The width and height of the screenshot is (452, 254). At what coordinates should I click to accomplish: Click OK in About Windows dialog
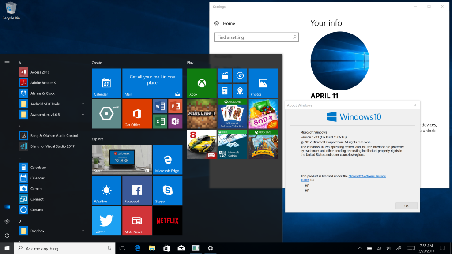tap(406, 206)
